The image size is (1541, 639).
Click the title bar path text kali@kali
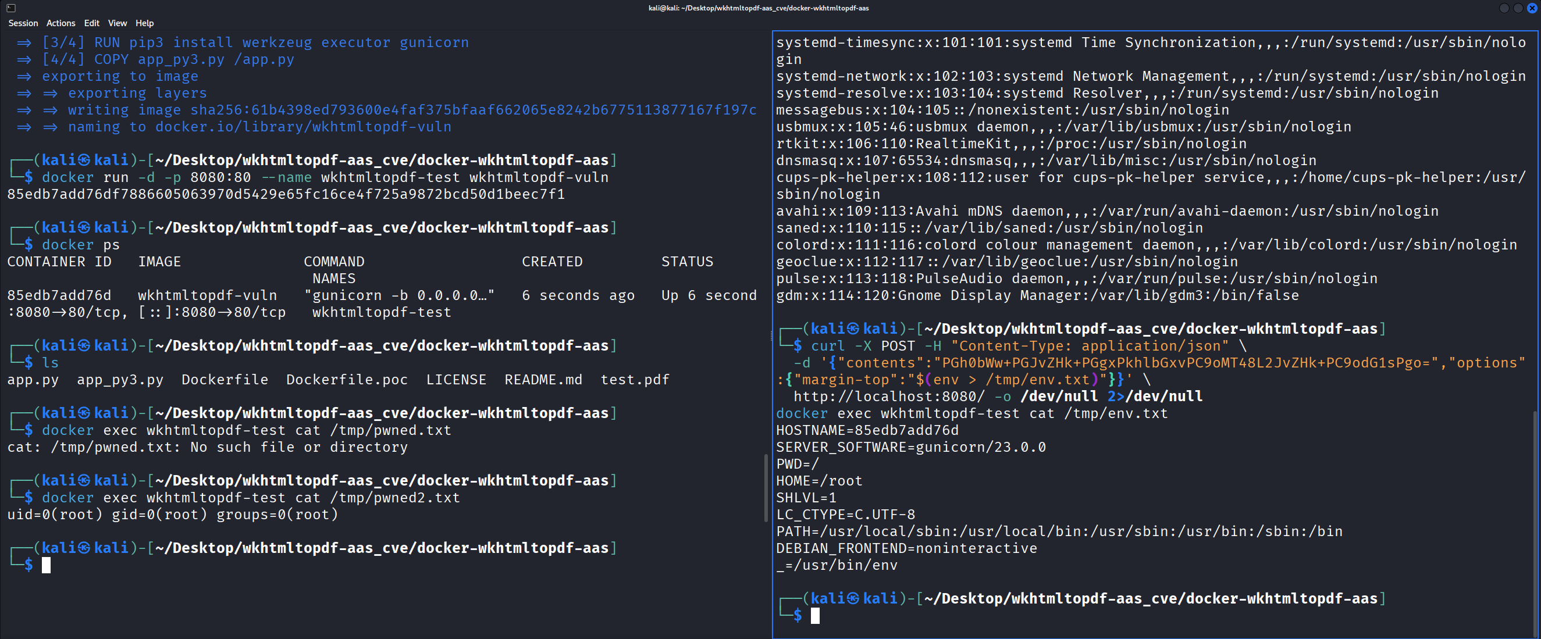[664, 8]
